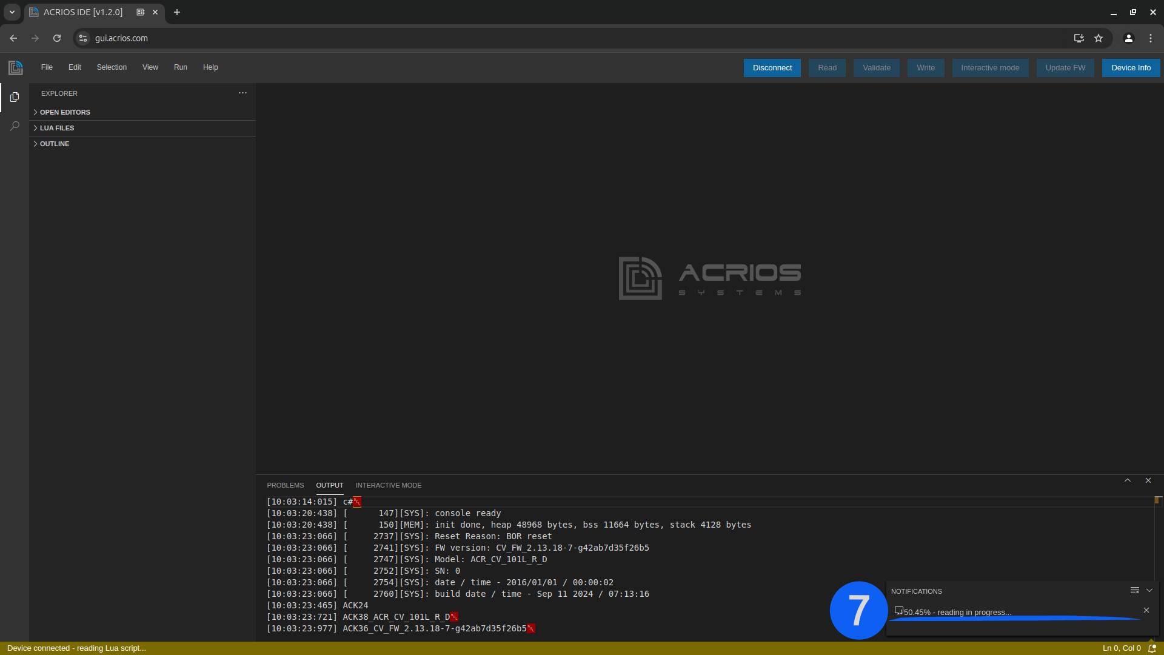The height and width of the screenshot is (655, 1164).
Task: Open the Help menu
Action: click(209, 67)
